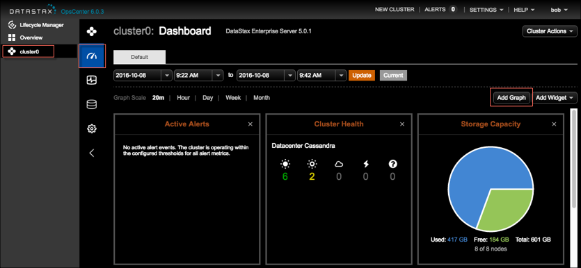The image size is (581, 268).
Task: Open the Add Widget dropdown
Action: click(x=554, y=98)
